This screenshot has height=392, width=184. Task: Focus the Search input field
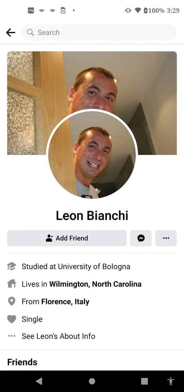99,33
